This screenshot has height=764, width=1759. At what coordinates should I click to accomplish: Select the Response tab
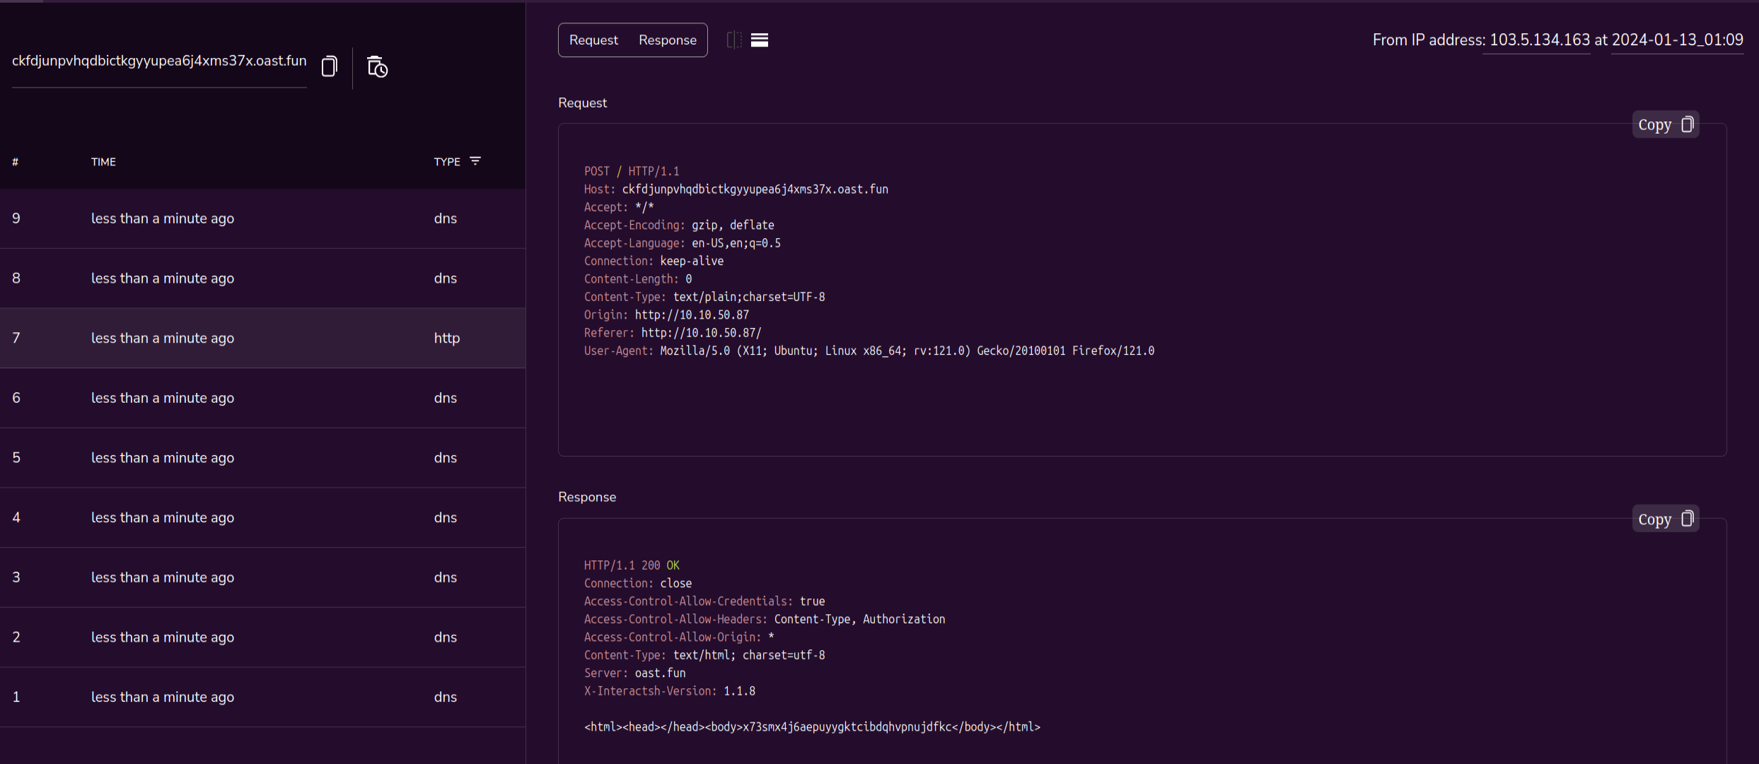point(667,40)
